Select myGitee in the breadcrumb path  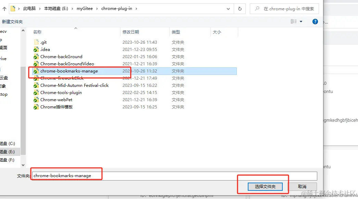(85, 9)
